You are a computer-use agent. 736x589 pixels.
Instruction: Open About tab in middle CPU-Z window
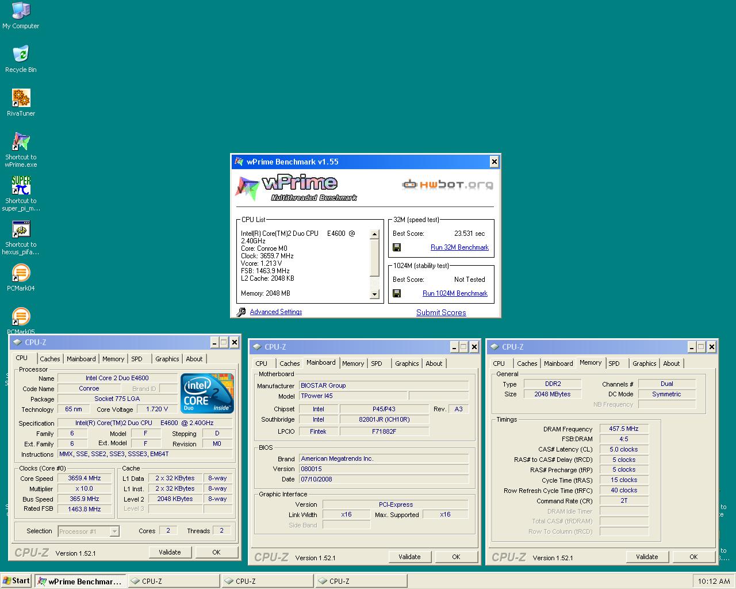click(434, 364)
